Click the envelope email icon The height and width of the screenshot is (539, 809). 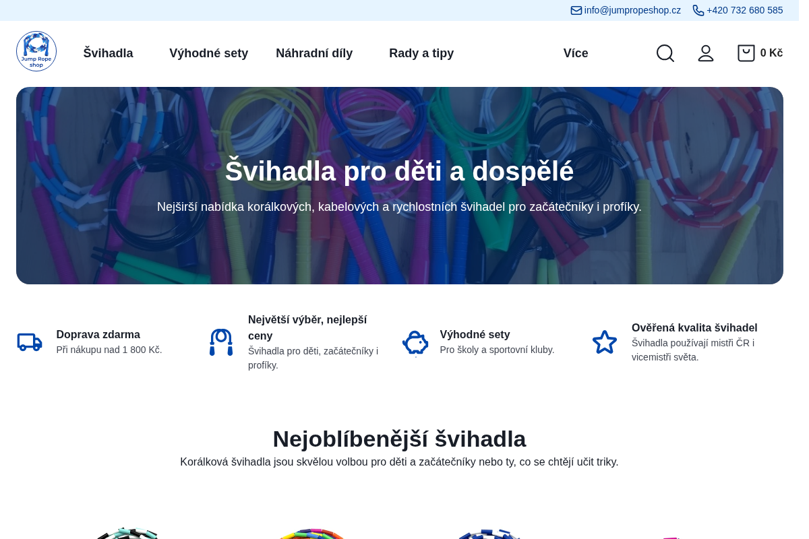click(576, 10)
